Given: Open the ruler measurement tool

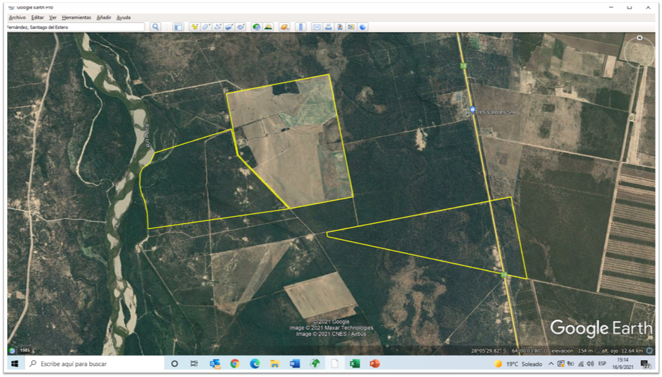Looking at the screenshot, I should [301, 27].
